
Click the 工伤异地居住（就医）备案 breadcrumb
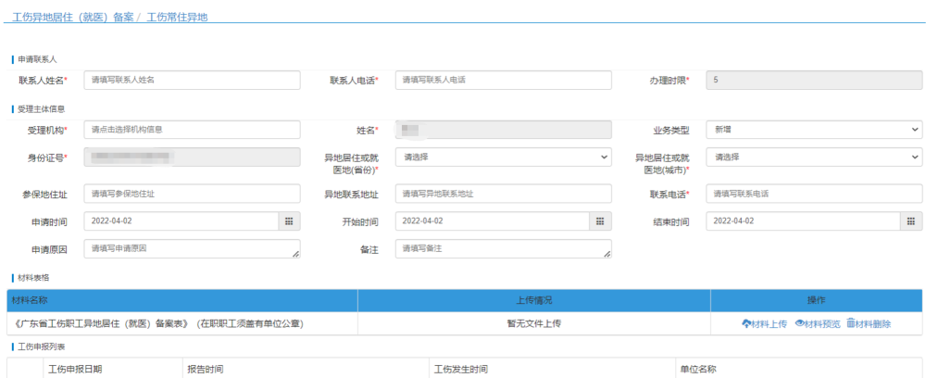click(72, 17)
